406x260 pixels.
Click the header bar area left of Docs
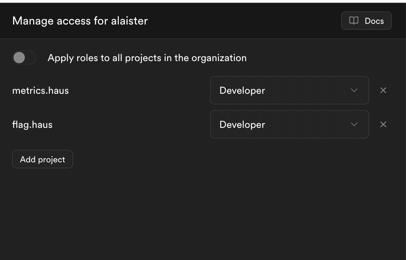point(243,21)
